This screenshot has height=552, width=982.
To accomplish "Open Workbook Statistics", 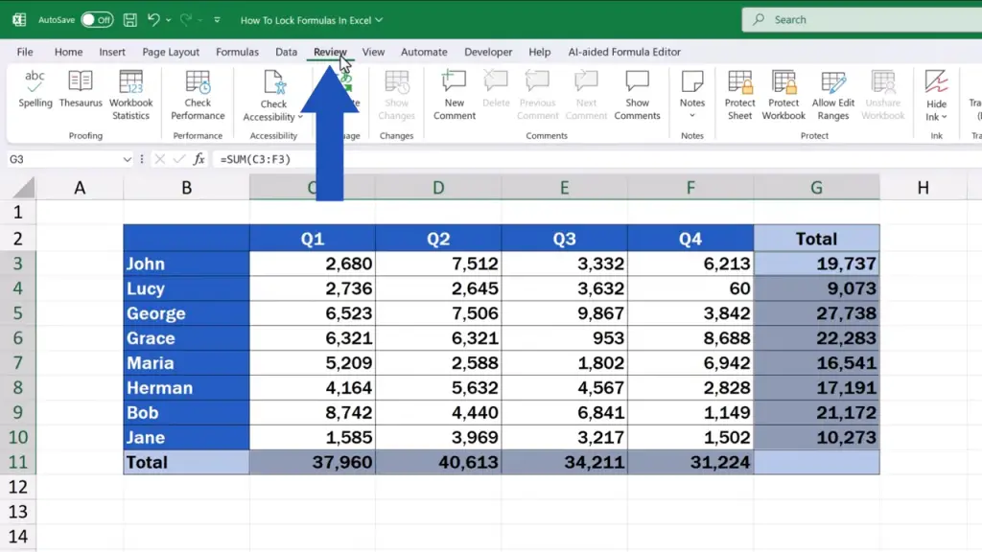I will 130,95.
